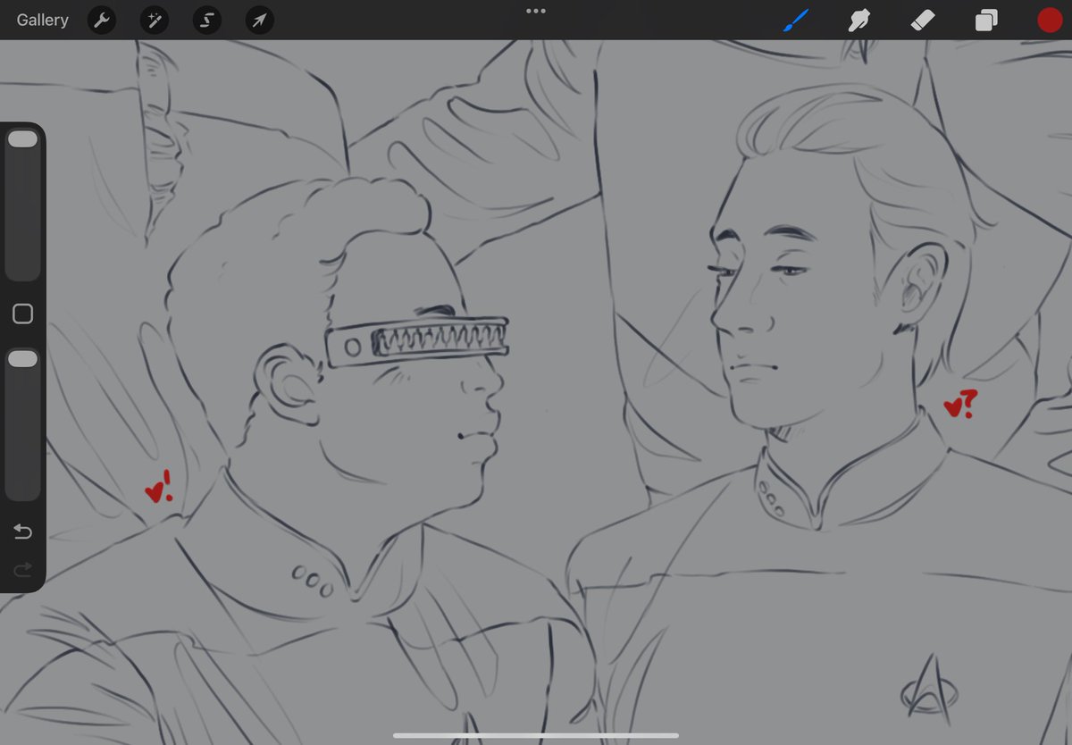Open the red active color swatch
Viewport: 1072px width, 745px height.
coord(1050,20)
